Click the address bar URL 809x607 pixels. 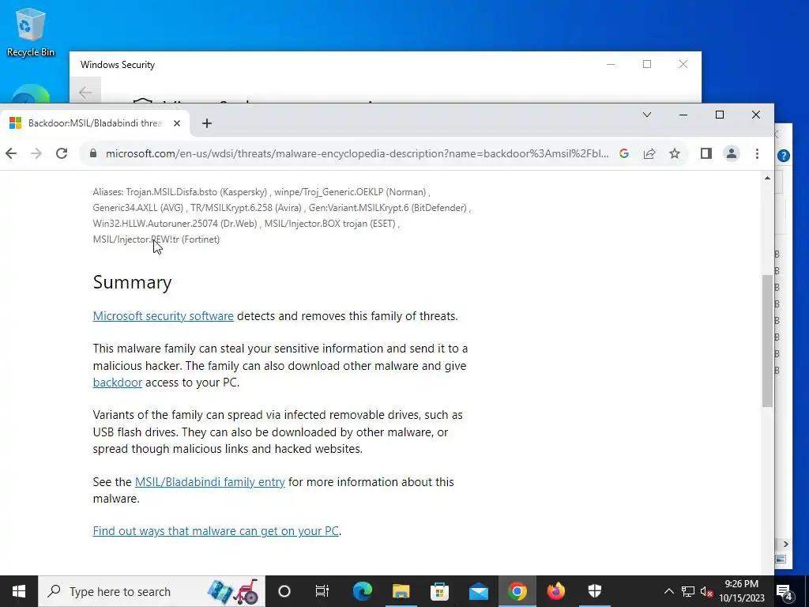[356, 153]
